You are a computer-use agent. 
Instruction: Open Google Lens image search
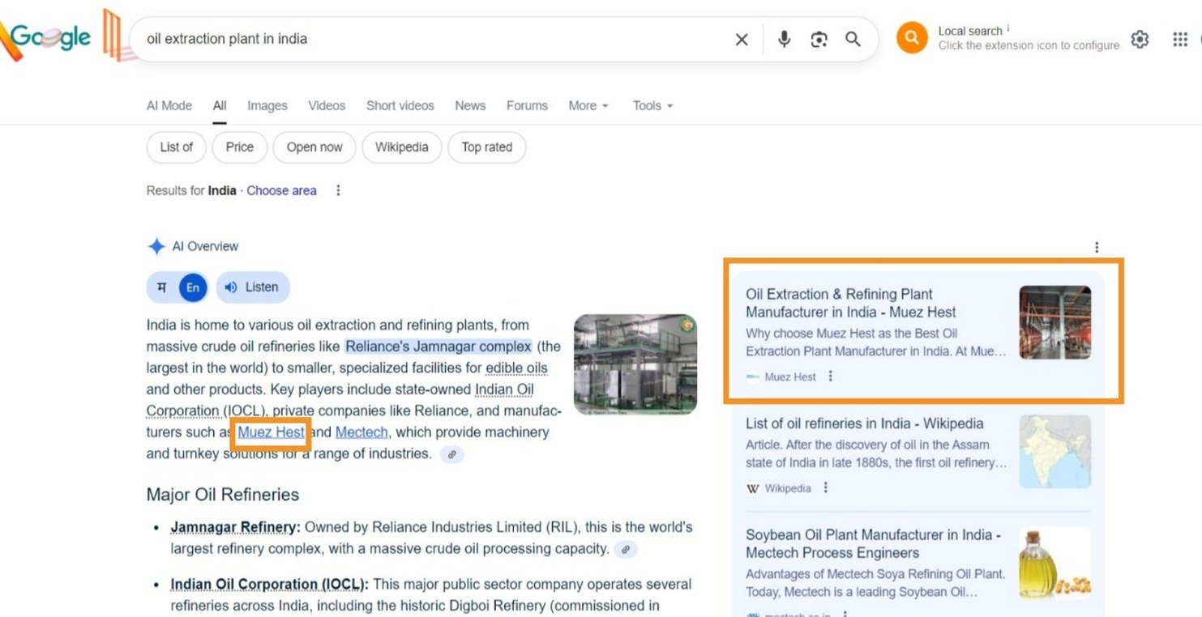[x=819, y=39]
